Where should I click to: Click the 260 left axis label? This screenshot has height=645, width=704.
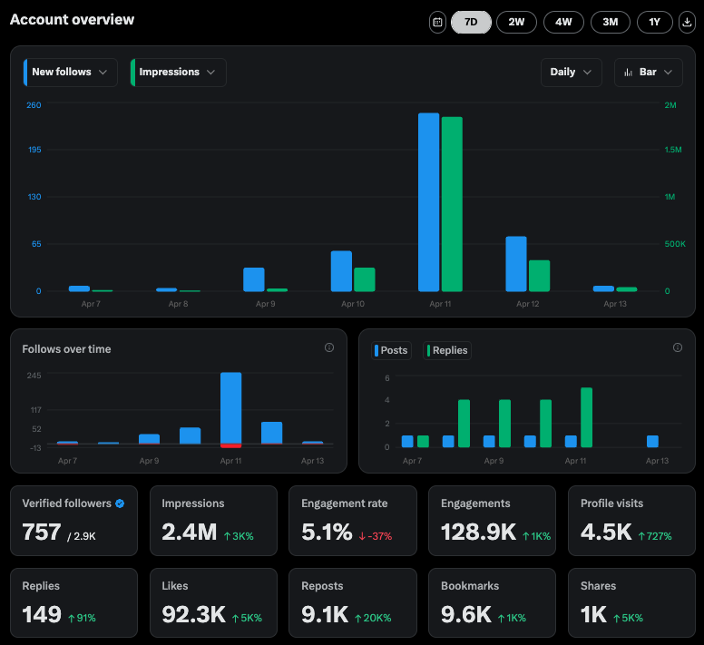34,105
